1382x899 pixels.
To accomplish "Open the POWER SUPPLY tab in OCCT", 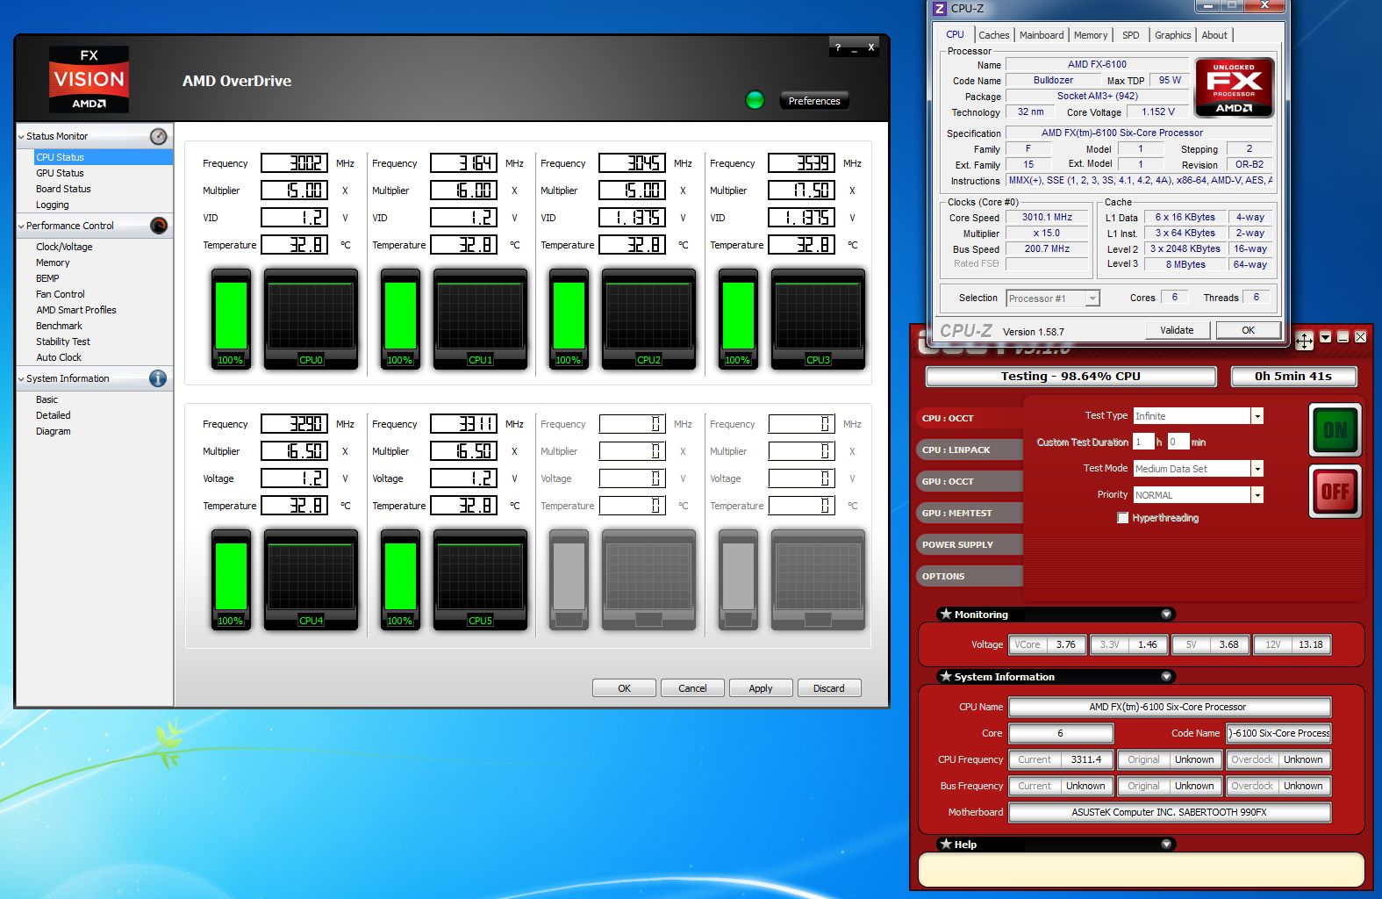I will (x=970, y=544).
